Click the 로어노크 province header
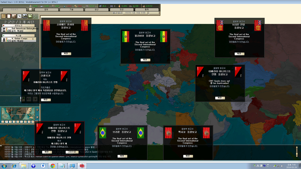 (x=19, y=25)
